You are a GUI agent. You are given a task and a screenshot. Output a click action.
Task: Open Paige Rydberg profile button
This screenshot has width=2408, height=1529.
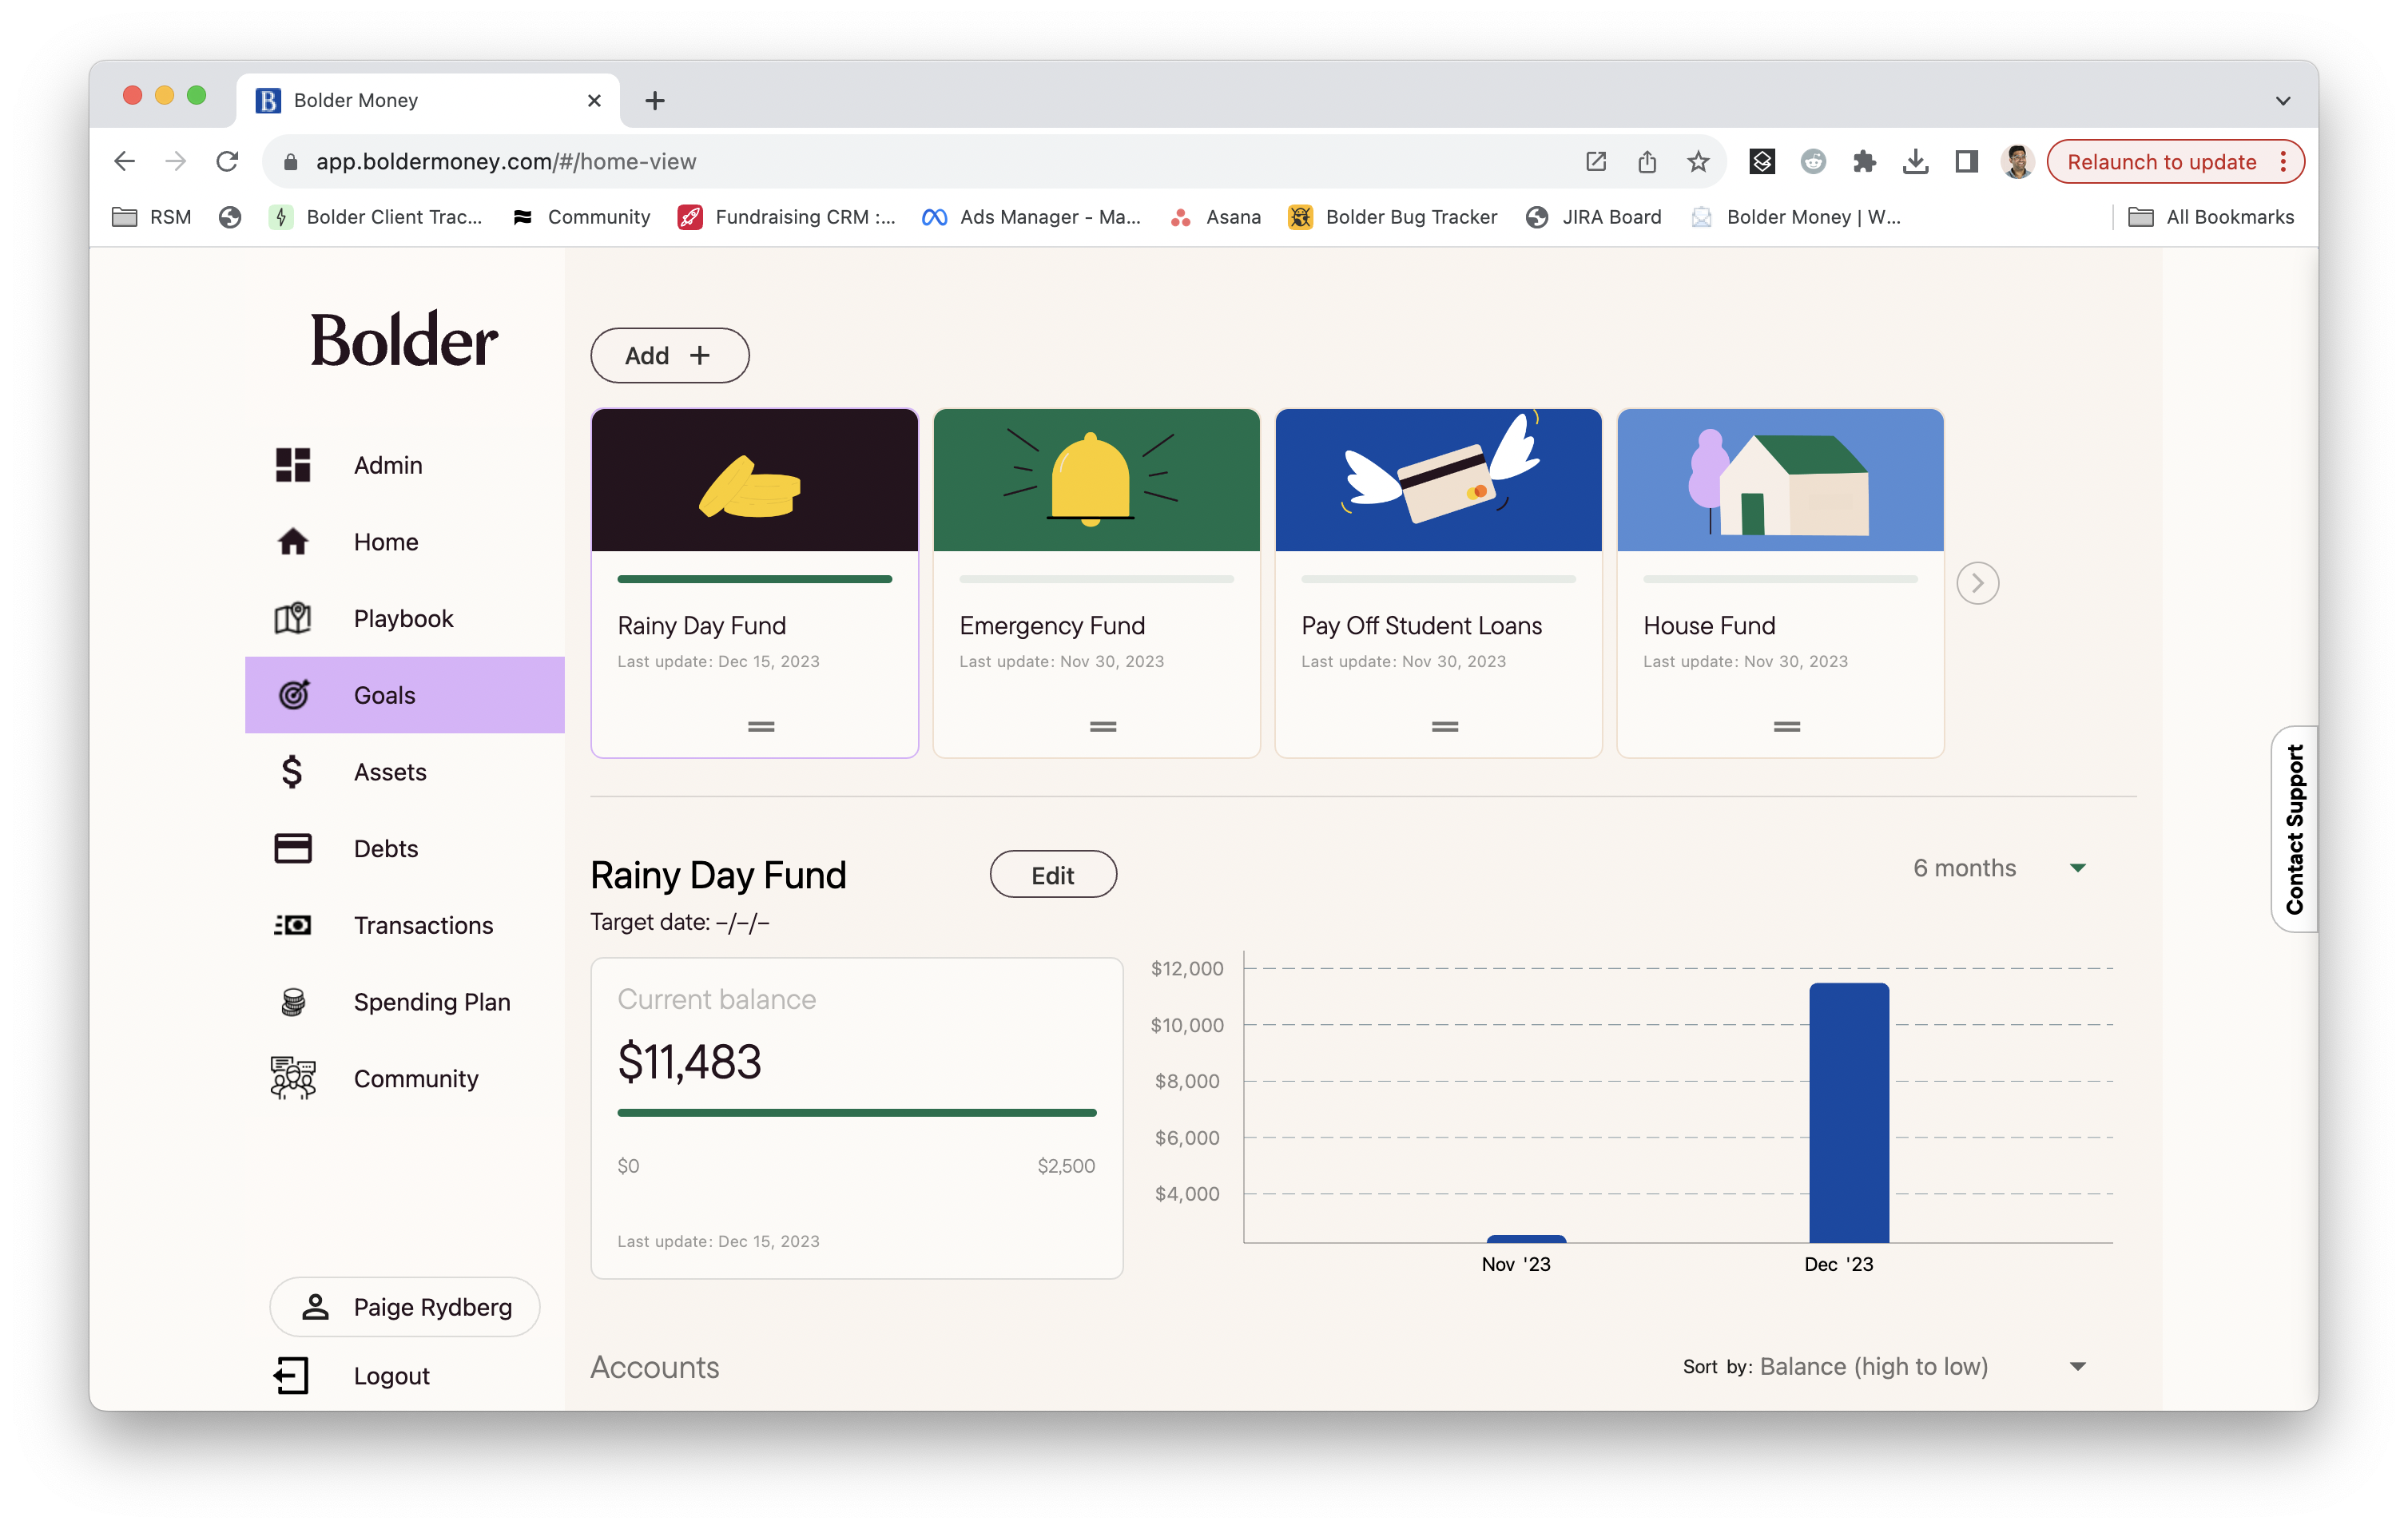point(404,1306)
